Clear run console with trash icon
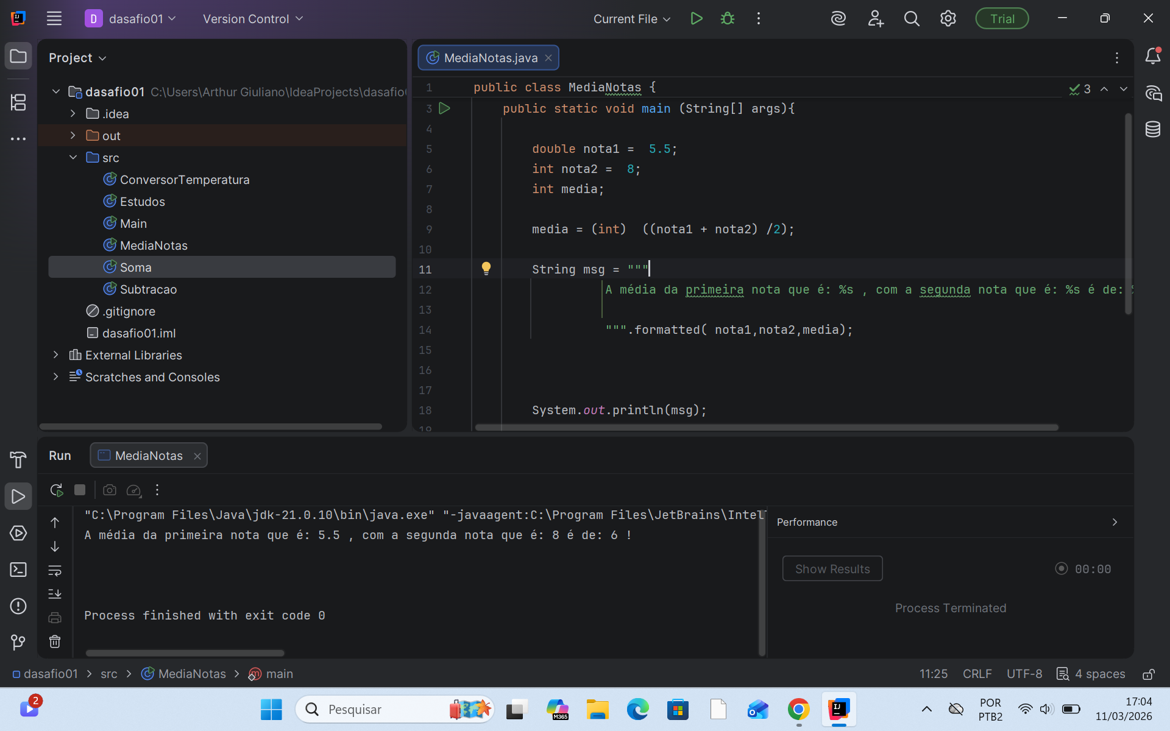The image size is (1170, 731). point(55,641)
